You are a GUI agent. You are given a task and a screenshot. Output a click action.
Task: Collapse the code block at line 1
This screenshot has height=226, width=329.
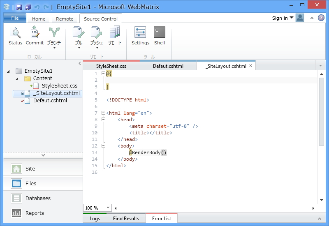103,74
